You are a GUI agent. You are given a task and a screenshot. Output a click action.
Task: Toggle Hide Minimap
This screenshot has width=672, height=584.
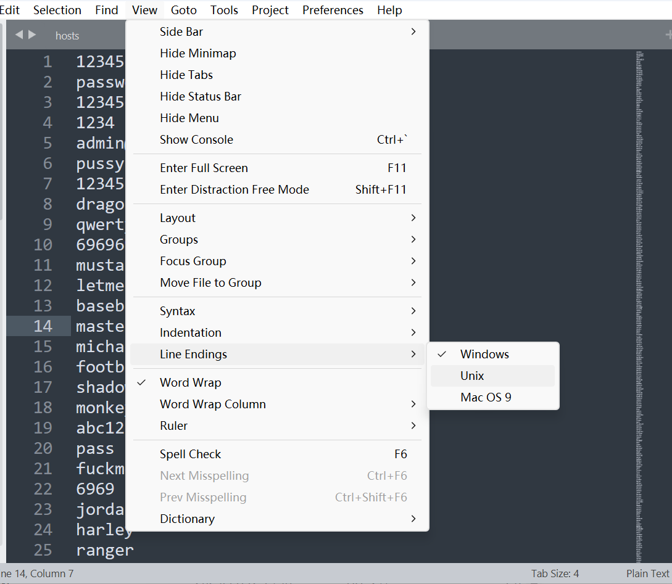[x=277, y=53]
